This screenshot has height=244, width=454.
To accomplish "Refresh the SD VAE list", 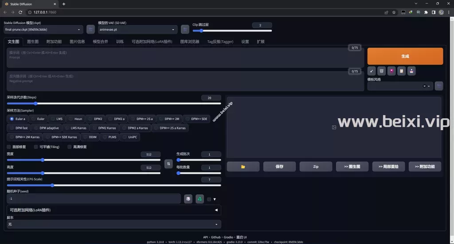I will (x=185, y=29).
